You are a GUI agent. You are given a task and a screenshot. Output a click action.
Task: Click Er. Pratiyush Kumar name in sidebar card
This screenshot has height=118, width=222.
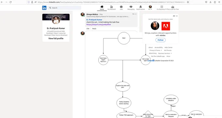tap(56, 28)
